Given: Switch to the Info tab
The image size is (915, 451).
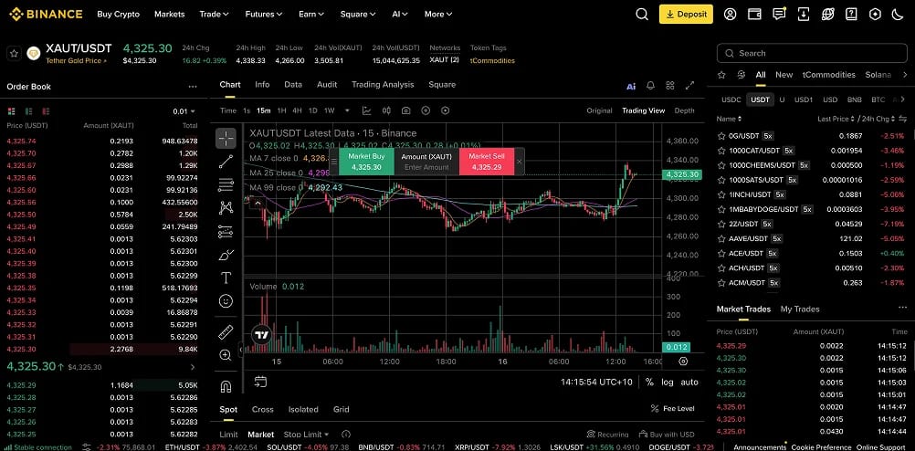Looking at the screenshot, I should pyautogui.click(x=262, y=85).
